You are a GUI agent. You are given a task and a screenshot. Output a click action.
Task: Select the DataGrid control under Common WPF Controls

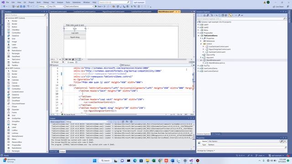click(15, 36)
